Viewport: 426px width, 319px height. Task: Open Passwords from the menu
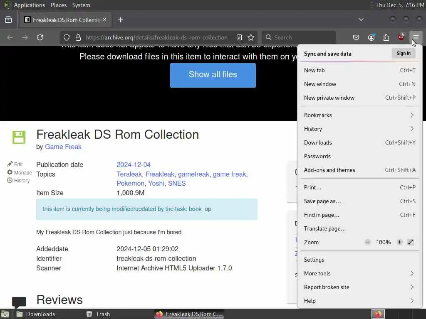click(x=360, y=156)
